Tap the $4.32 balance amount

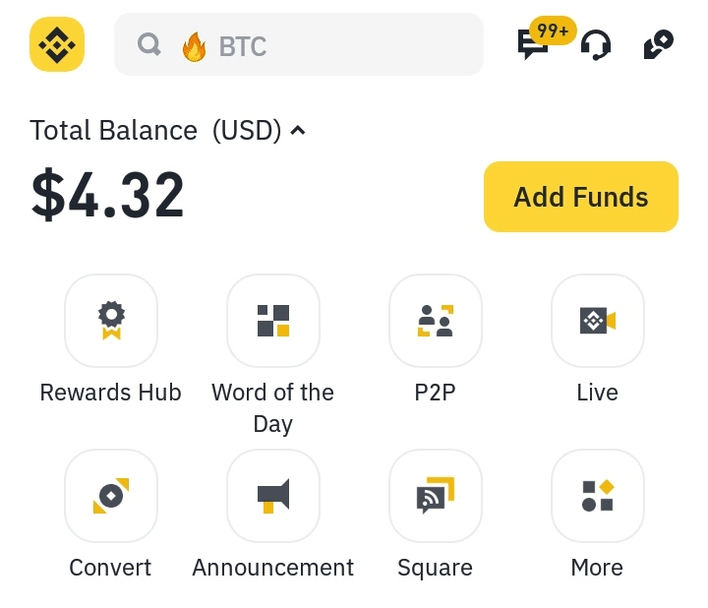pos(108,195)
